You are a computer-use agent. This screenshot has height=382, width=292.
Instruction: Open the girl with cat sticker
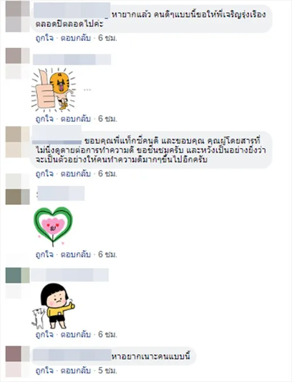[x=53, y=306]
